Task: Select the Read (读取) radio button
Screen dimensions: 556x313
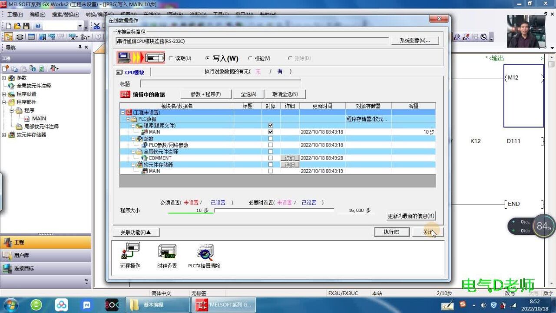Action: (171, 58)
